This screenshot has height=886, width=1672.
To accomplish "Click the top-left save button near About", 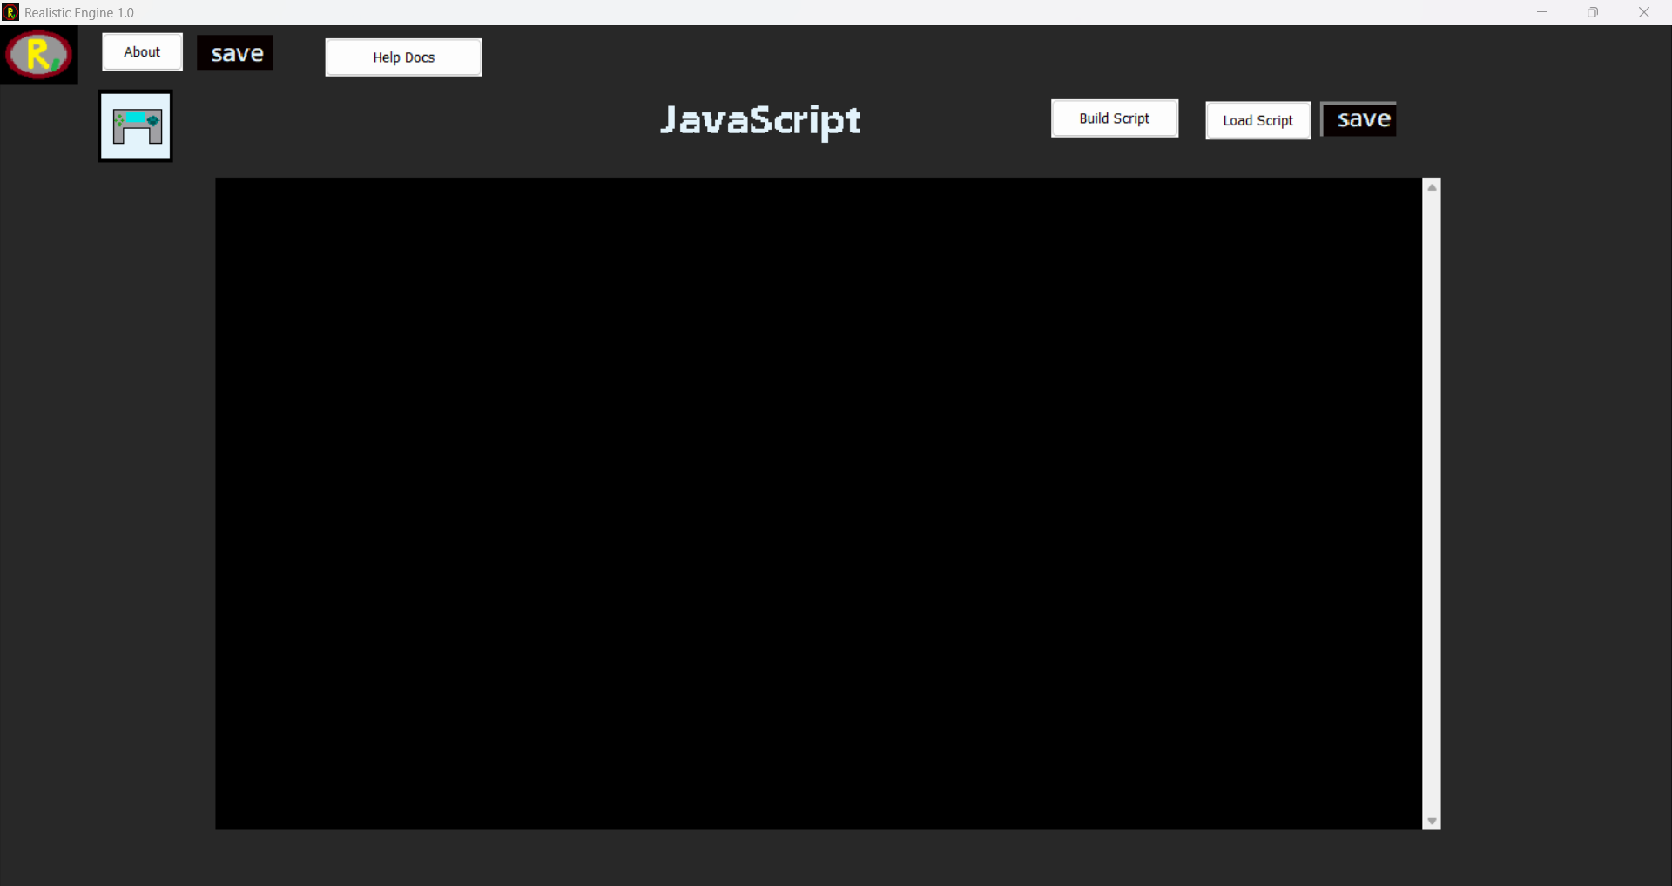I will coord(235,53).
